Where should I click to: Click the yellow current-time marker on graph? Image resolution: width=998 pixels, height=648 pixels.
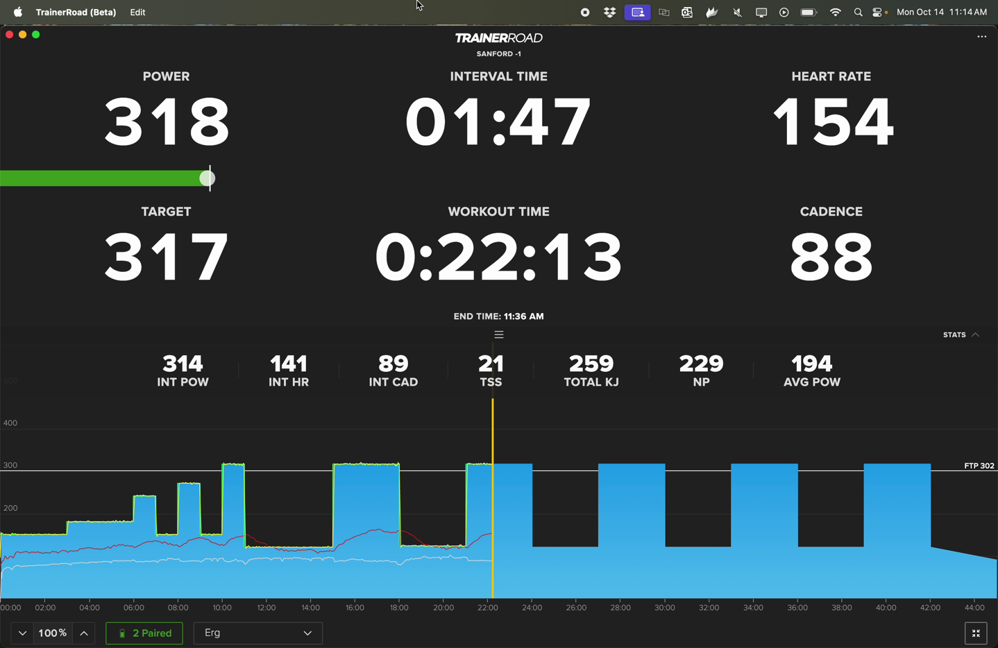[x=493, y=498]
